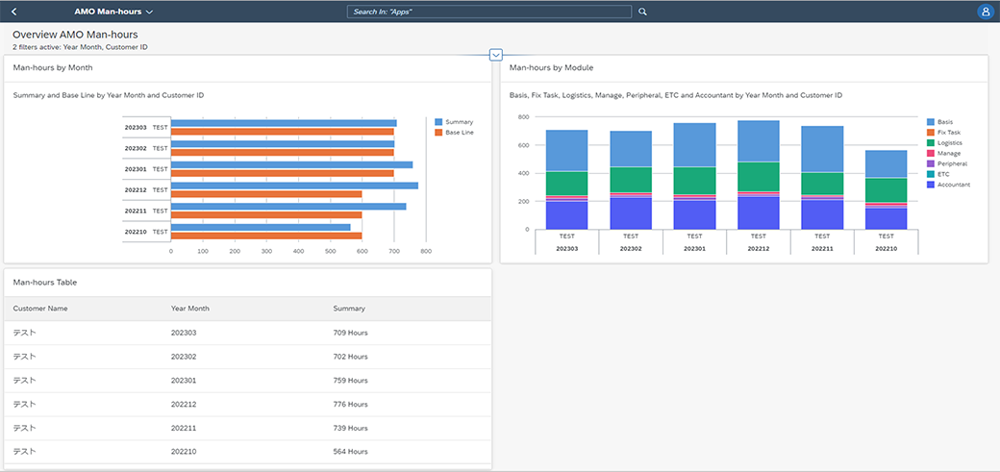
Task: Click the Base Line legend orange swatch
Action: point(438,133)
